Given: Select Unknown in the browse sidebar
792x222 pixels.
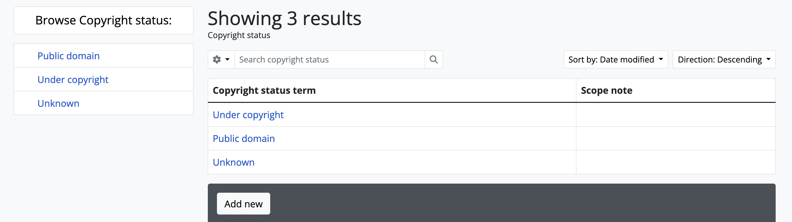Looking at the screenshot, I should point(58,104).
